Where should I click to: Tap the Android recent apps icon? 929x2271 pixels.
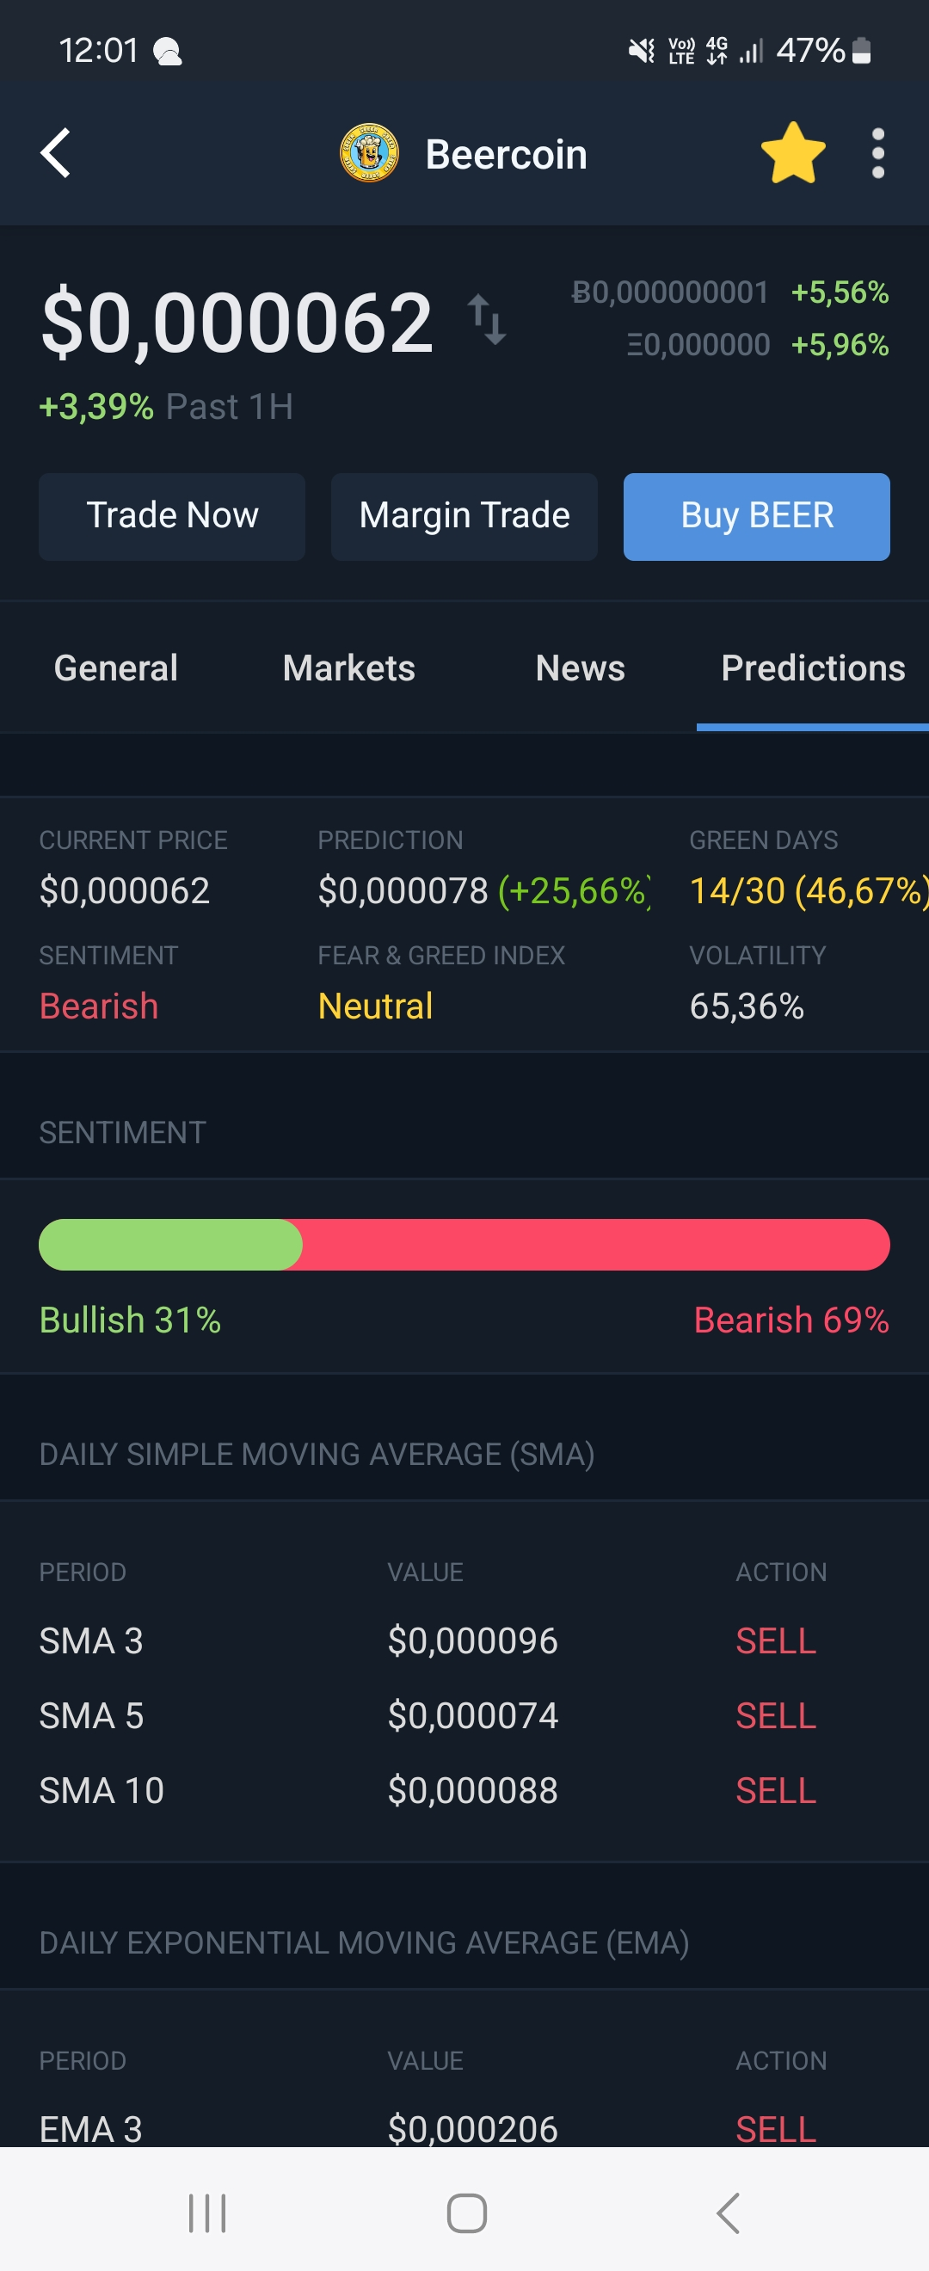207,2213
